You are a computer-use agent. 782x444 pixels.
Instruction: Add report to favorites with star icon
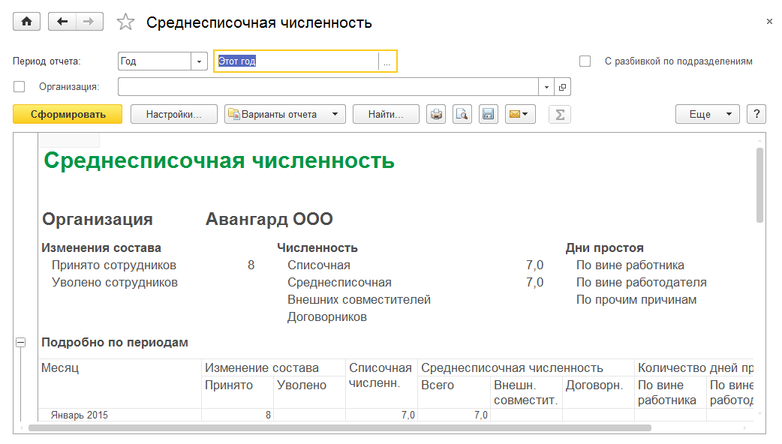[x=125, y=22]
